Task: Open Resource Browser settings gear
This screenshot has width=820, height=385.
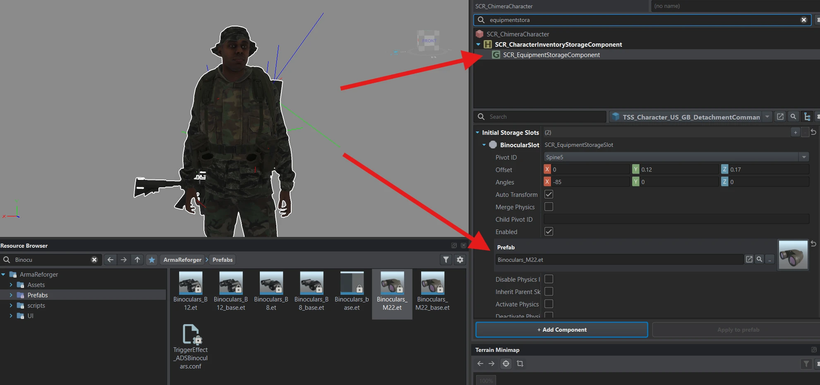Action: (x=460, y=260)
